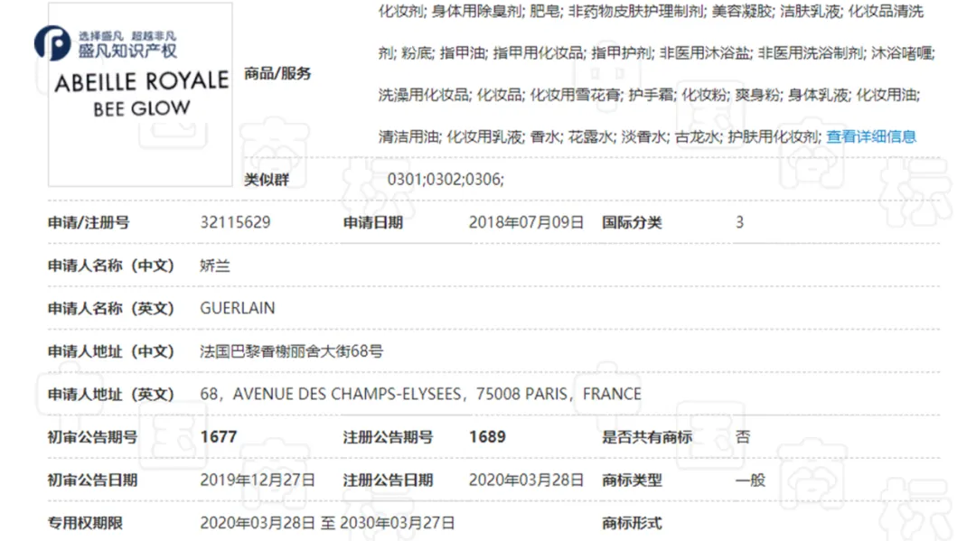Select shared trademark value 否
This screenshot has width=976, height=541.
pyautogui.click(x=743, y=437)
